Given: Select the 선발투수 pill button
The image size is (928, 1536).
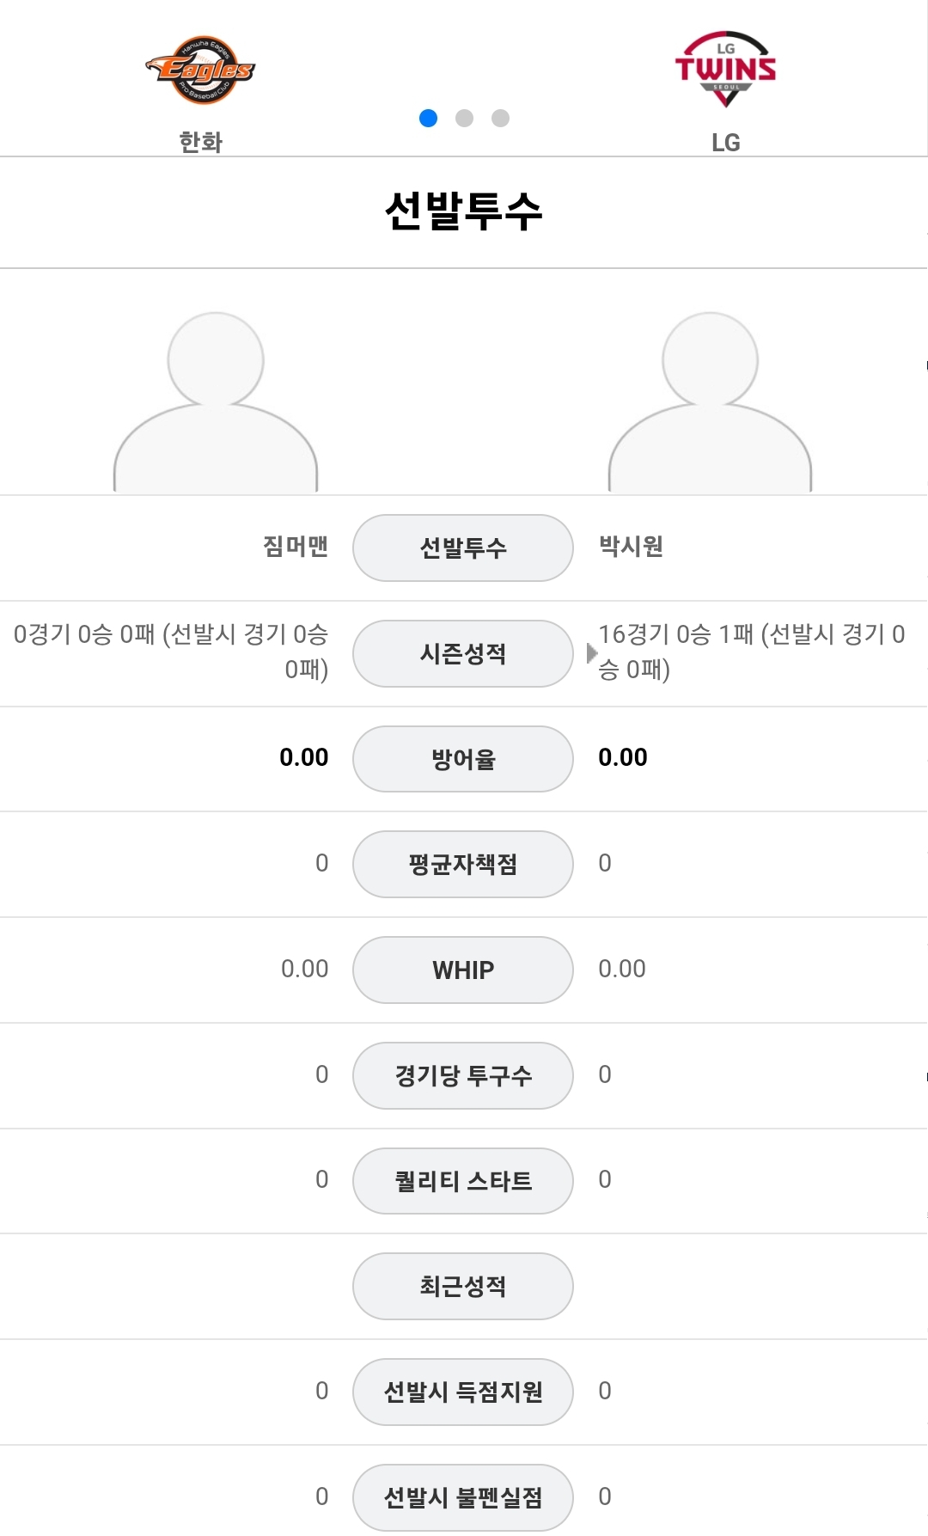Looking at the screenshot, I should (463, 548).
